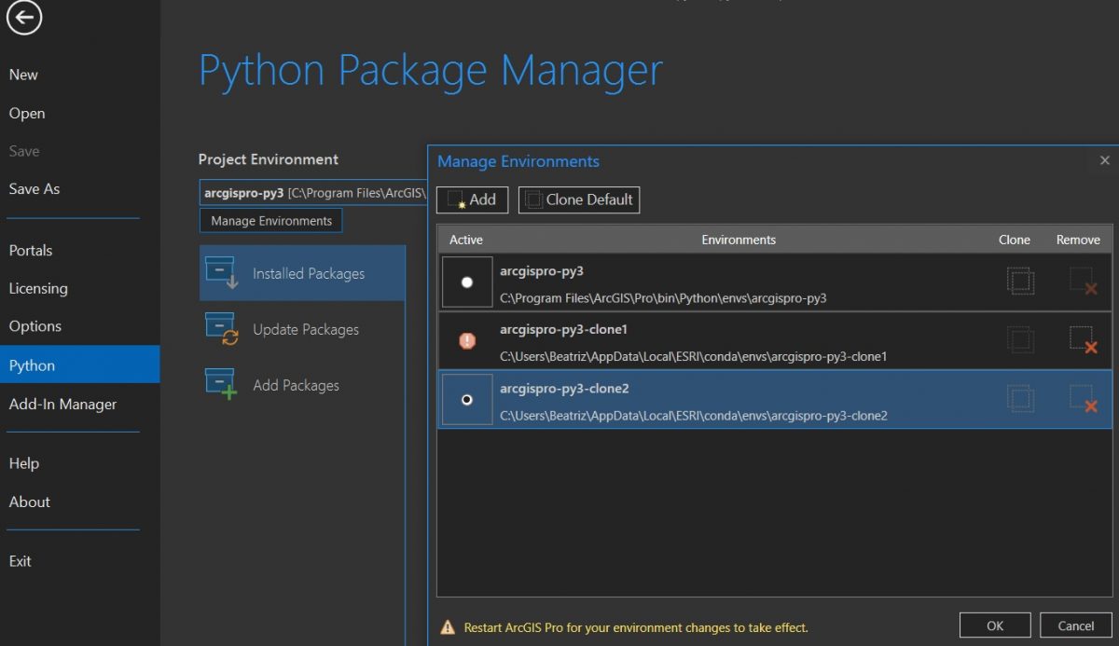Select the Installed Packages icon

(x=221, y=272)
